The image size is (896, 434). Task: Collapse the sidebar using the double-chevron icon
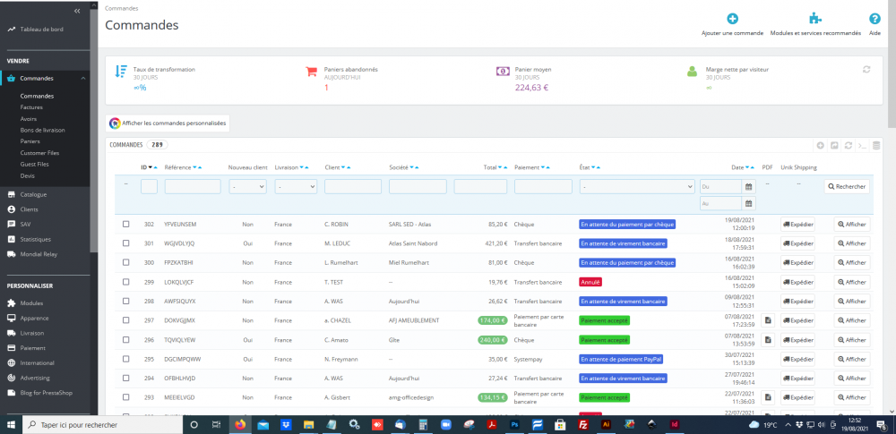(x=77, y=11)
